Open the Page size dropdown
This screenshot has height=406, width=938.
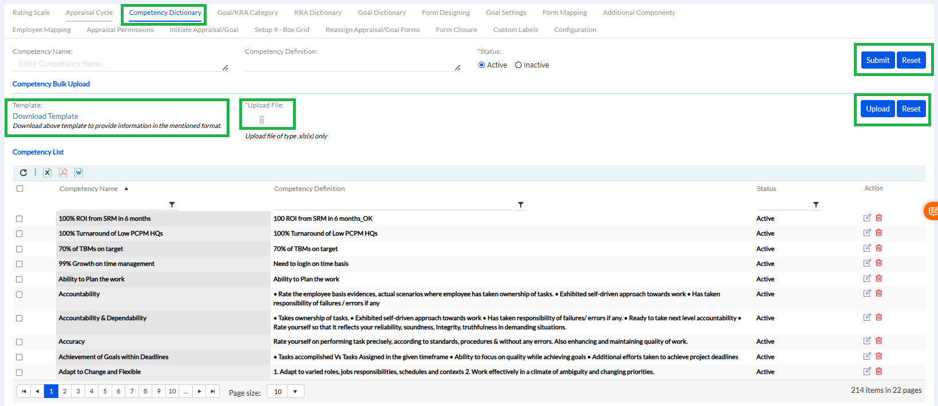tap(295, 392)
